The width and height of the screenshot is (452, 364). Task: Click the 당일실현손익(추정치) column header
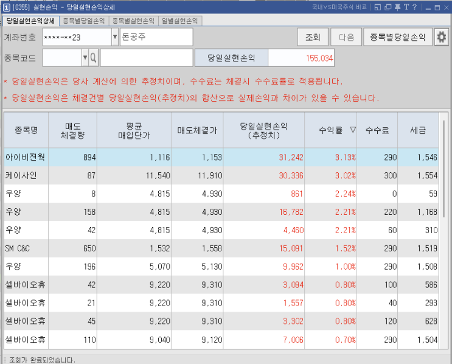tap(264, 130)
